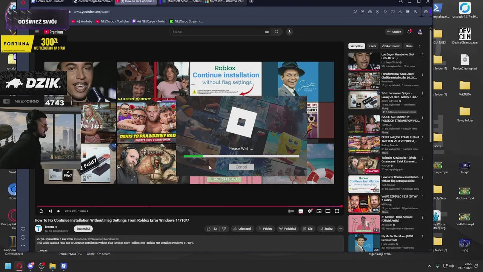Click the red video progress bar
Image resolution: width=483 pixels, height=272 pixels.
[x=189, y=206]
